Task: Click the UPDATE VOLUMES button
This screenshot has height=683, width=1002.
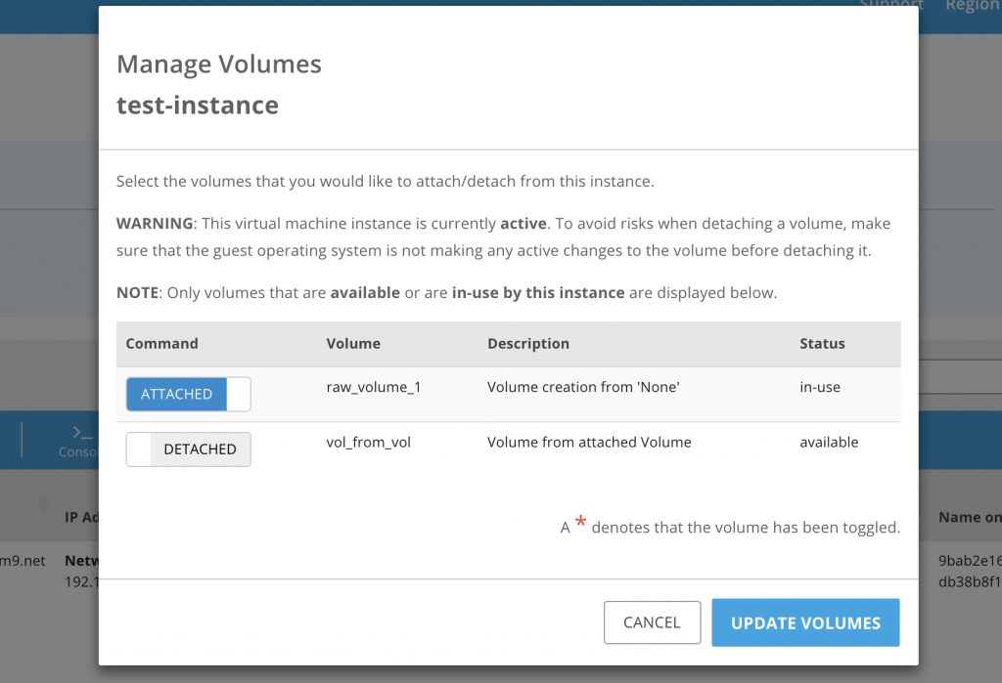Action: coord(805,623)
